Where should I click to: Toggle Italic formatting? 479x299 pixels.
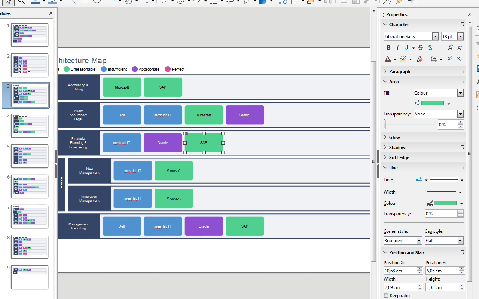point(397,48)
